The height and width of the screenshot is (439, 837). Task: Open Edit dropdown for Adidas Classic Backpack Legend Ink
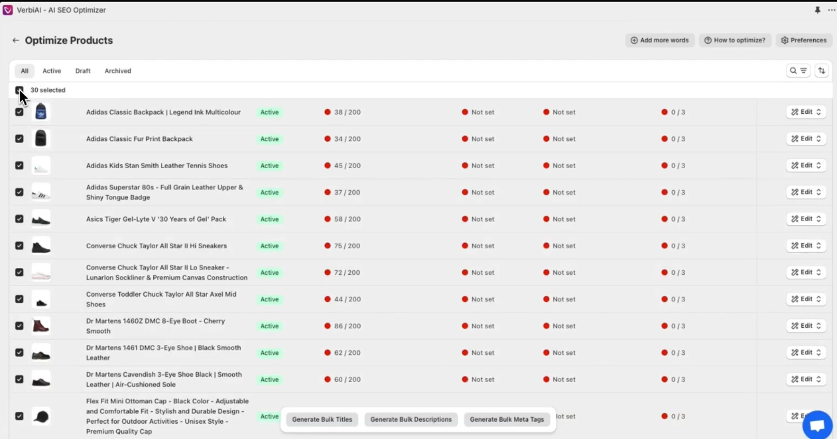pyautogui.click(x=806, y=112)
